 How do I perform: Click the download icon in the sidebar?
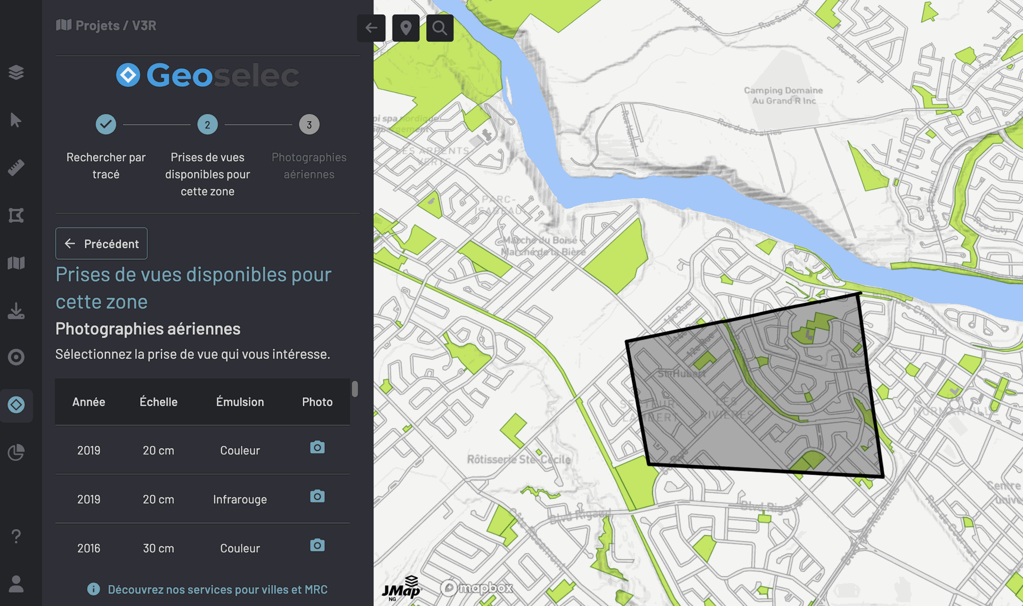[16, 311]
